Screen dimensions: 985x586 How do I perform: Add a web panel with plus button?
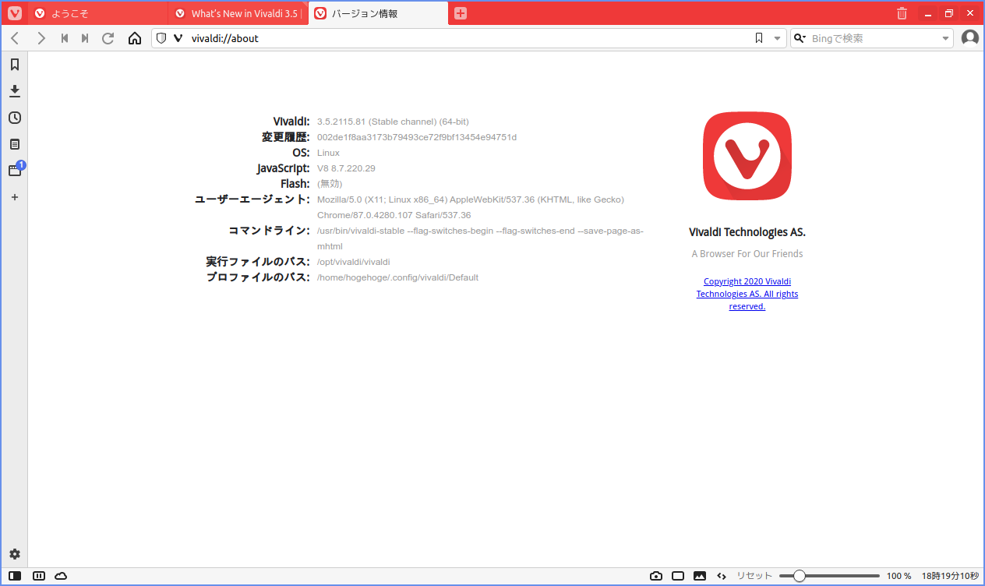[x=14, y=197]
